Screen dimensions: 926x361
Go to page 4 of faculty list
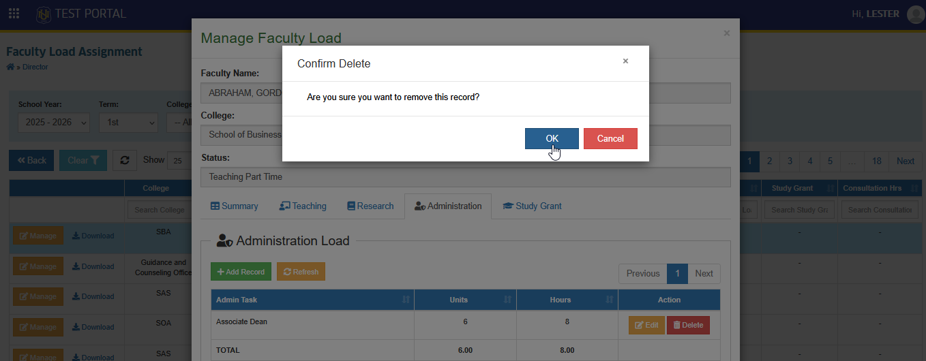(x=810, y=161)
